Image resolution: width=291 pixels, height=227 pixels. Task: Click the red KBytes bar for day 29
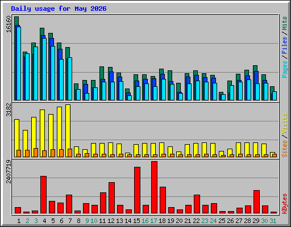(x=257, y=202)
